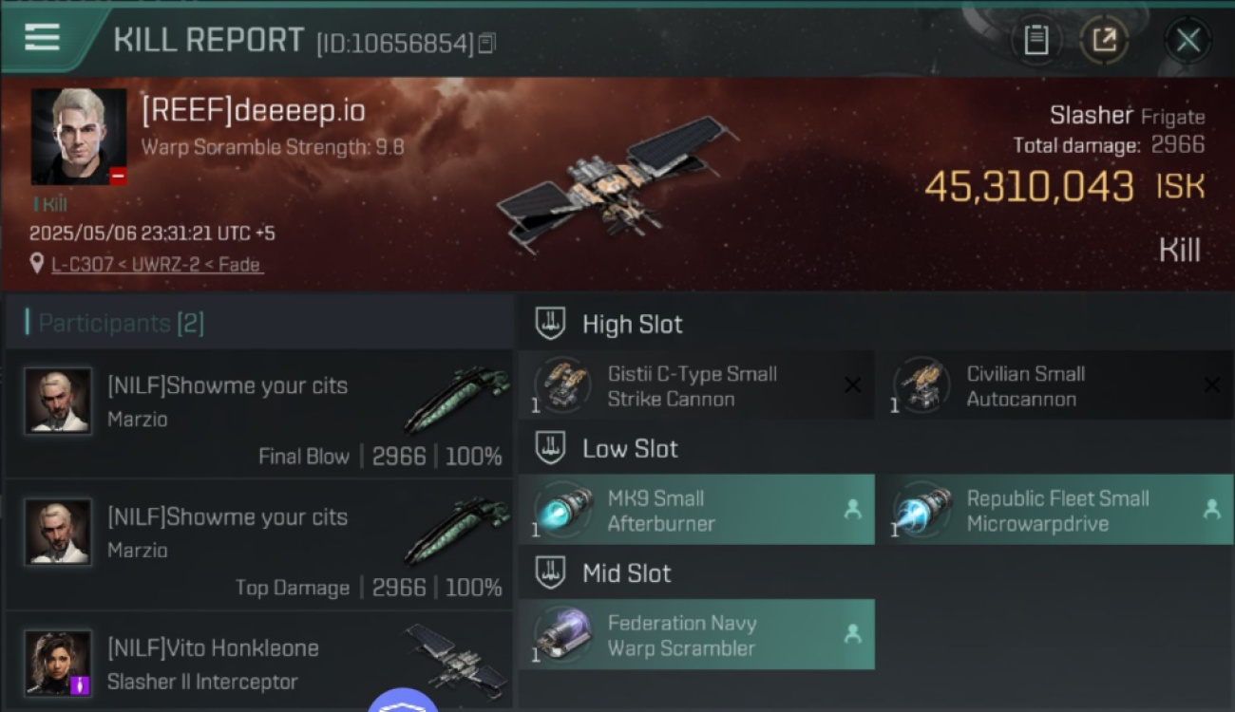Click person icon on Warp Scrambler row
This screenshot has height=712, width=1235.
pos(852,634)
